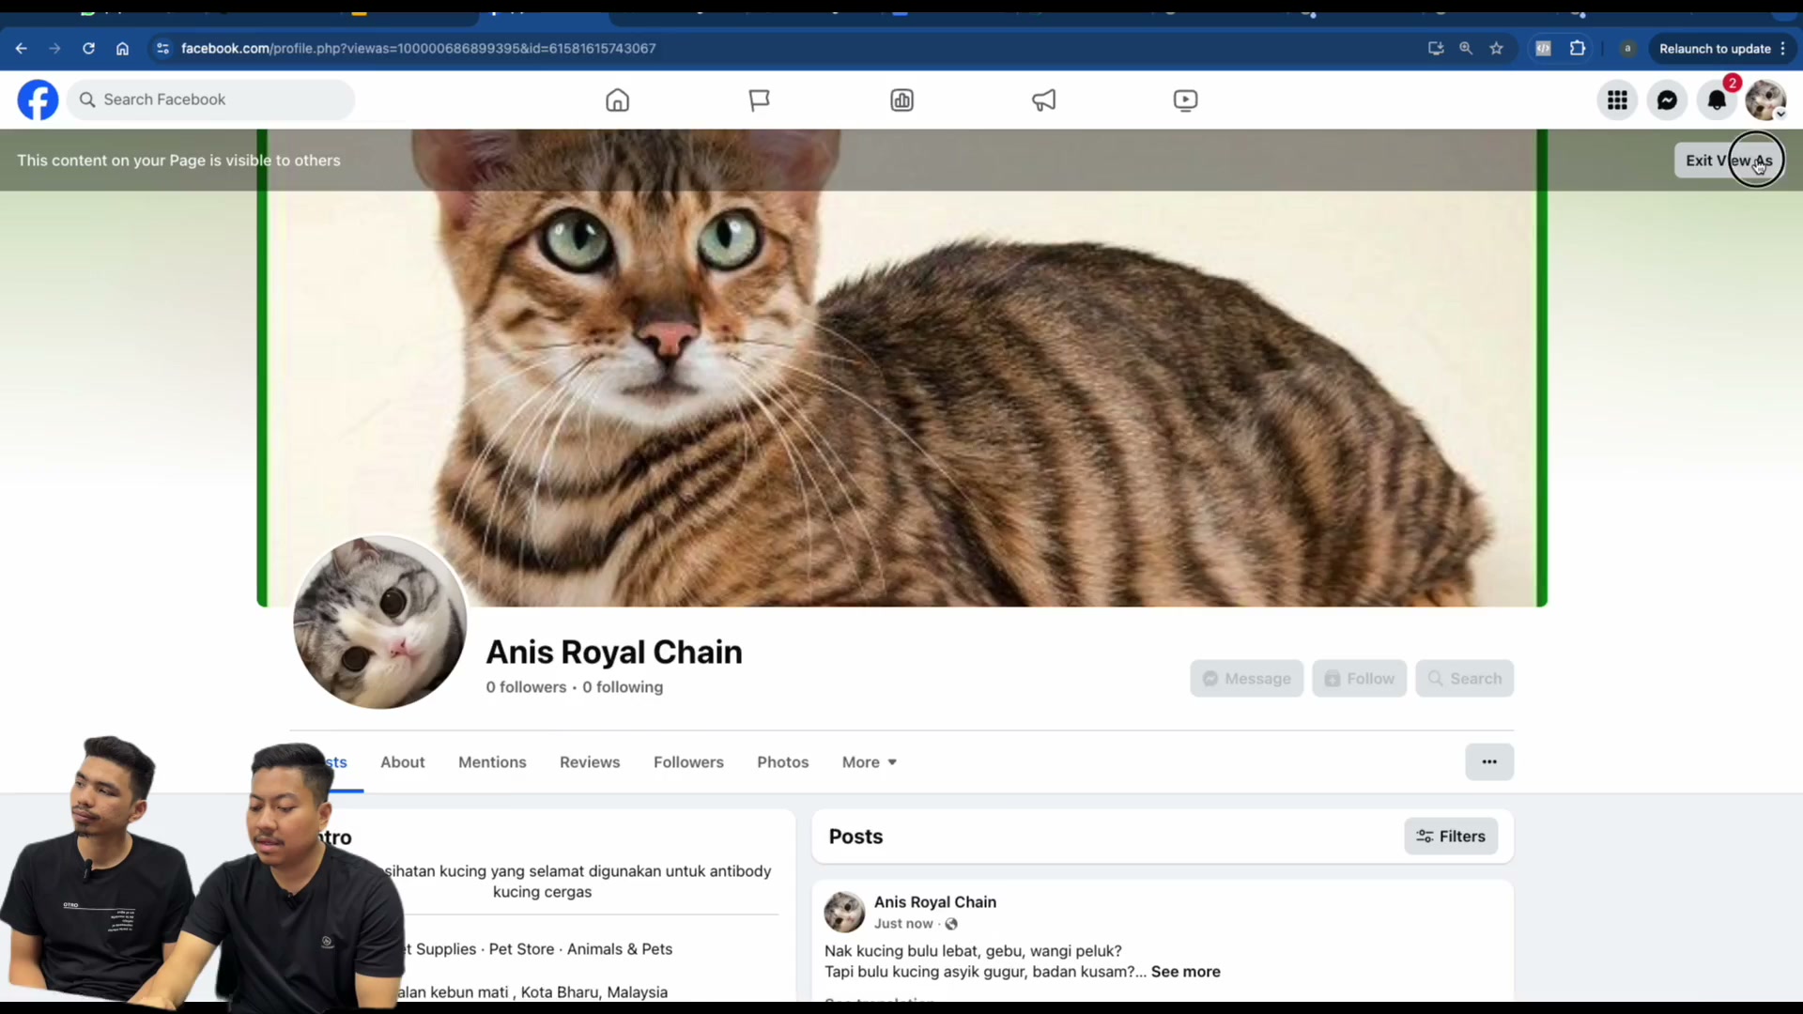This screenshot has height=1014, width=1803.
Task: Click the browser address bar URL
Action: click(418, 48)
